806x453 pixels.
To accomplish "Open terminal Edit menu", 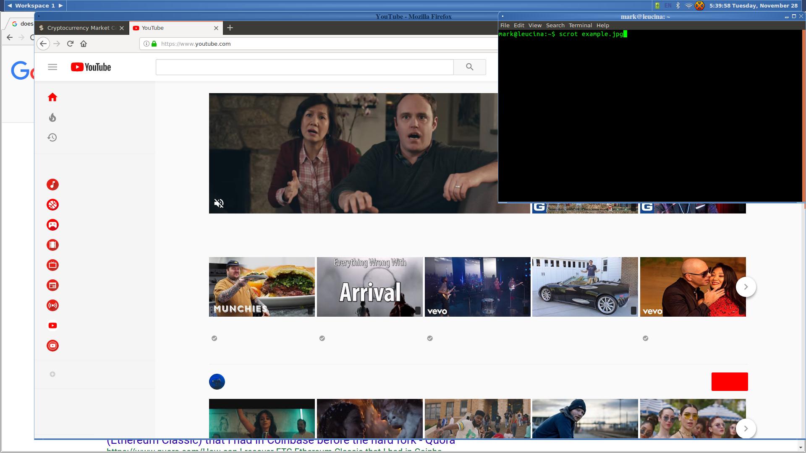I will point(519,26).
